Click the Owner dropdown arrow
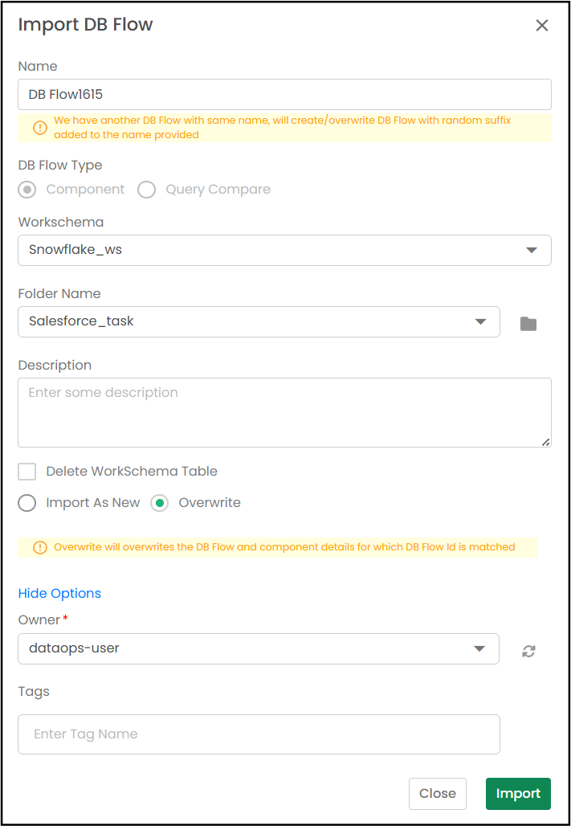The image size is (571, 826). (x=479, y=648)
